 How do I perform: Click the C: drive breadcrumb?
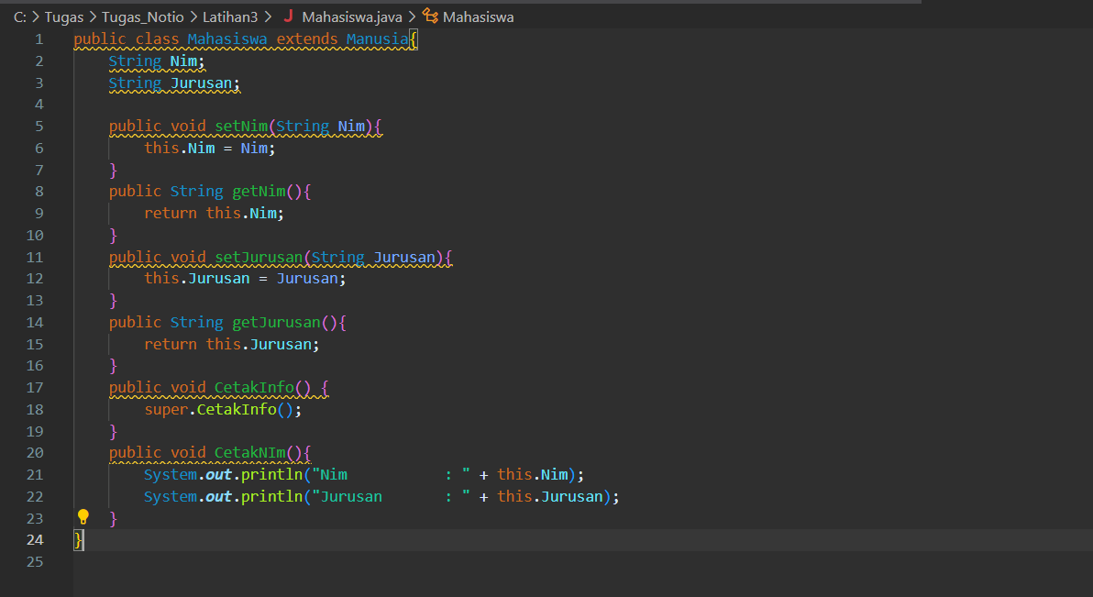[19, 17]
